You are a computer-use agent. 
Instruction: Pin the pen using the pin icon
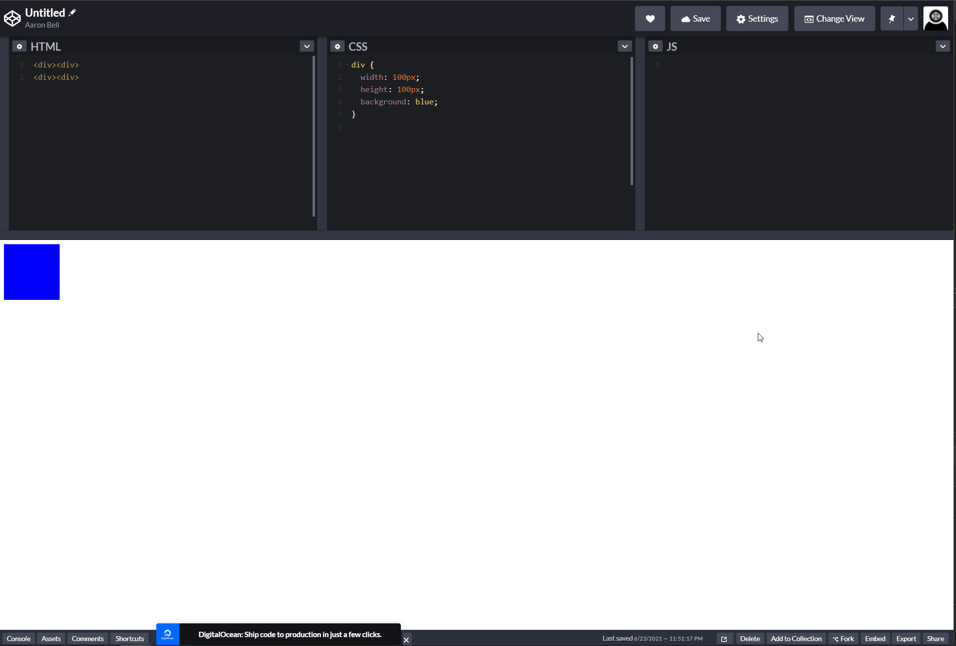(x=892, y=19)
